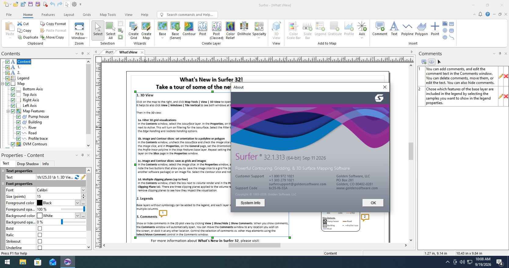Screen dimensions: 509x268
Task: Collapse the Font properties section
Action: (x=3, y=184)
